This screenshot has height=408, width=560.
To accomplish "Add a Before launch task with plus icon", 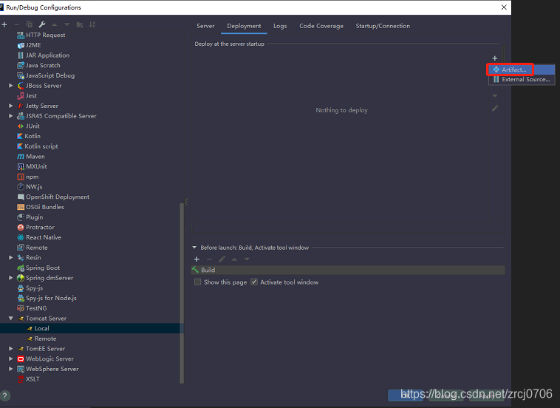I will tap(197, 259).
